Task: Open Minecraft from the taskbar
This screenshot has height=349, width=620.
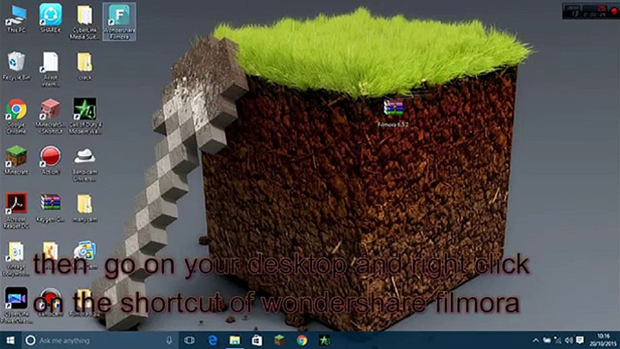Action: coord(279,340)
